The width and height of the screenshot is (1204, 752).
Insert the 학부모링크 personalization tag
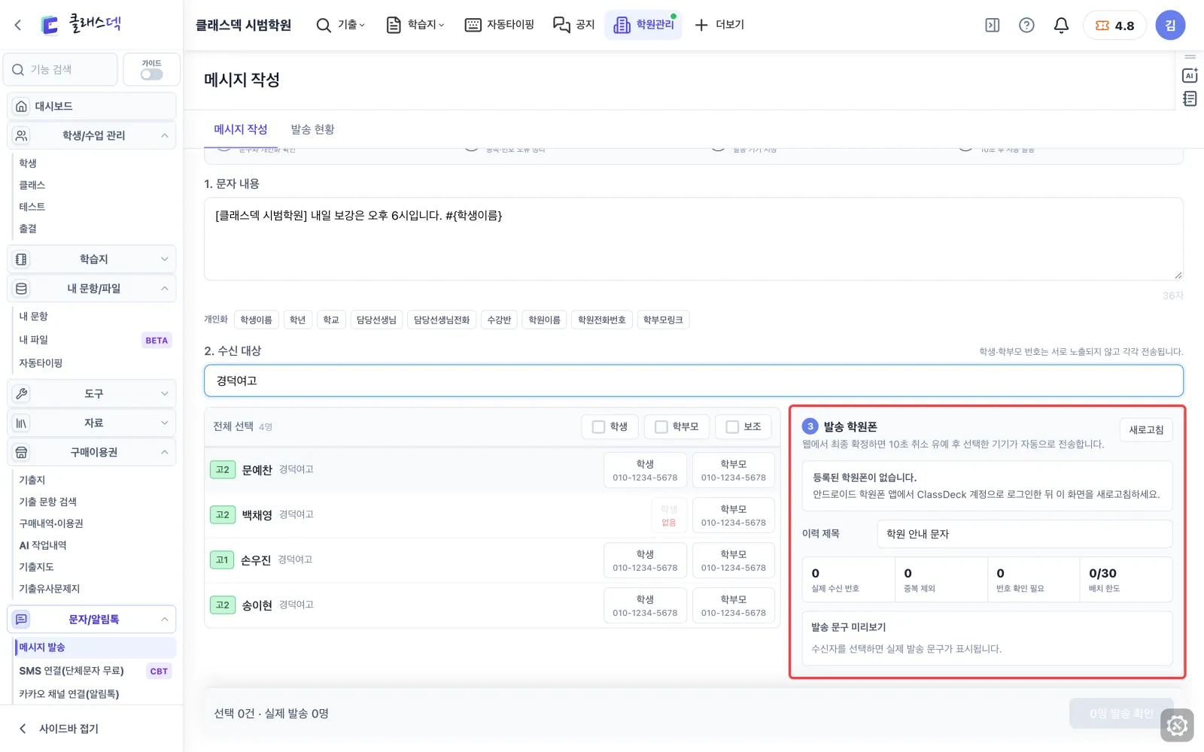coord(663,320)
